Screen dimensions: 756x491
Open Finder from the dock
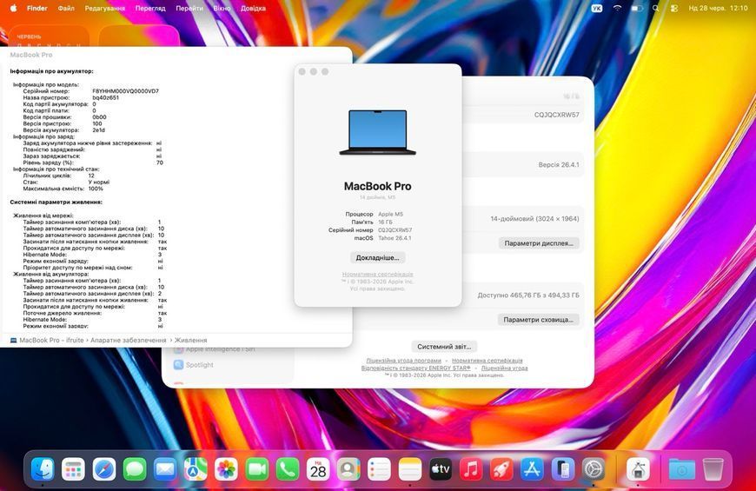click(43, 468)
